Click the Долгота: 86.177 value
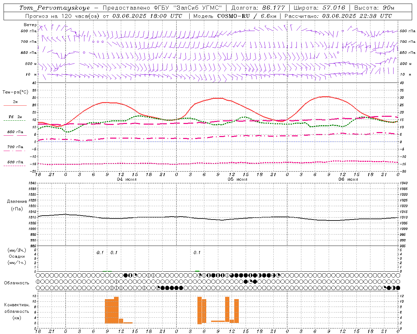 coord(258,8)
